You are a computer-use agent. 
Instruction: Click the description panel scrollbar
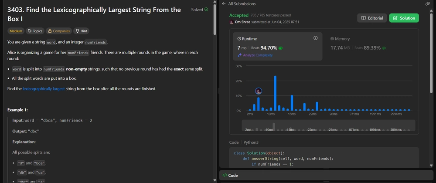point(215,20)
